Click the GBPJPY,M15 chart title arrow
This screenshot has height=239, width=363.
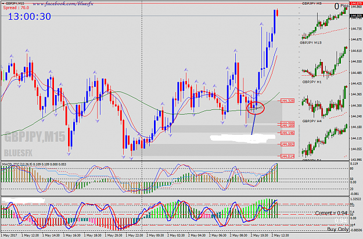[x=3, y=3]
